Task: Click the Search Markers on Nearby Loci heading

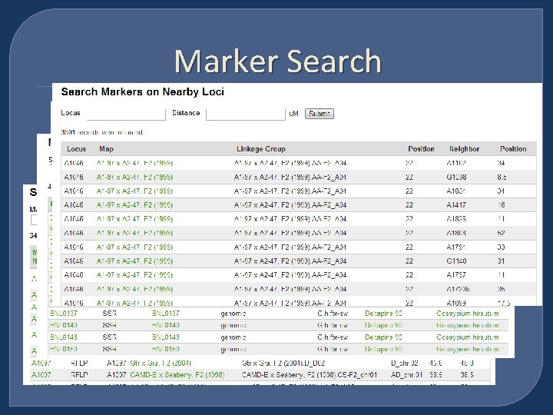Action: (143, 91)
